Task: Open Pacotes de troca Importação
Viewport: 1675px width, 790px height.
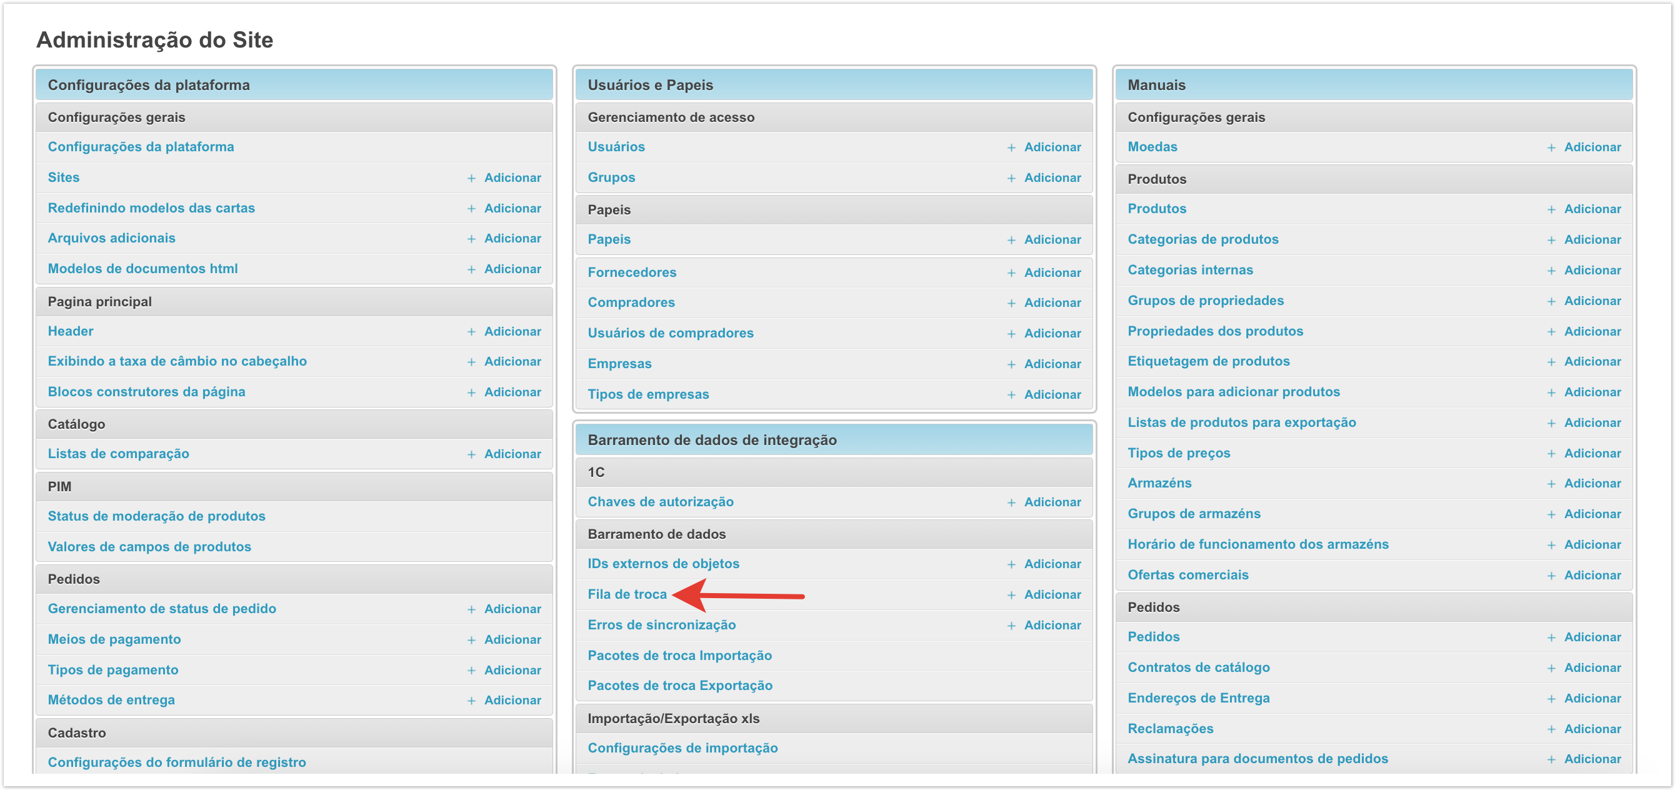Action: coord(679,656)
